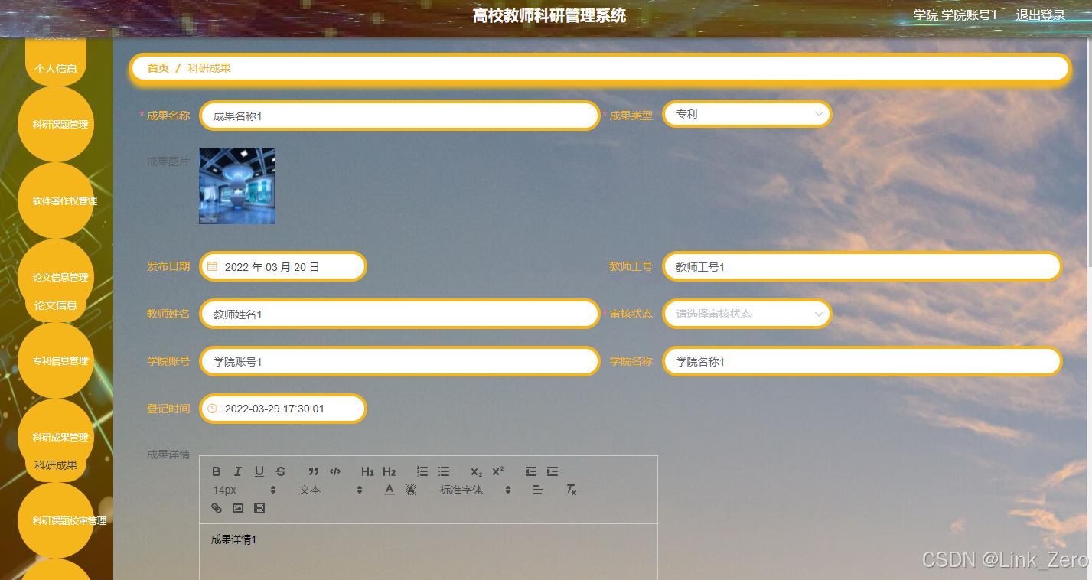Open 科研课题管理 in the sidebar
The width and height of the screenshot is (1092, 580).
click(55, 124)
